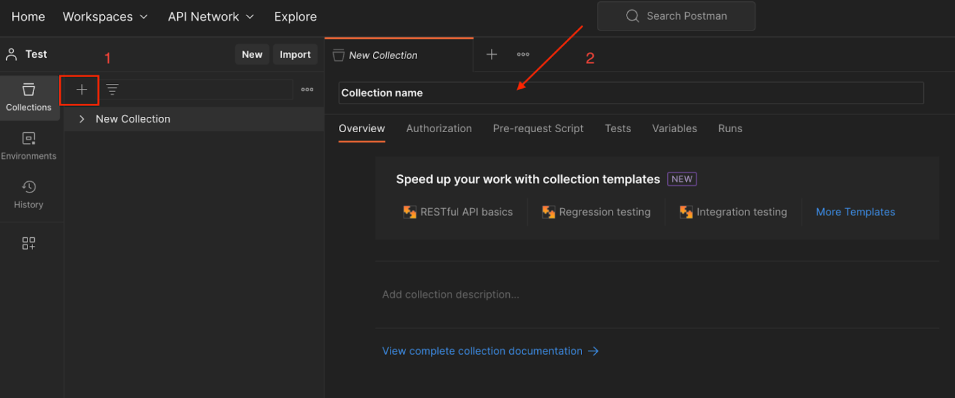This screenshot has width=955, height=398.
Task: Open the collection filter icon
Action: pyautogui.click(x=113, y=89)
